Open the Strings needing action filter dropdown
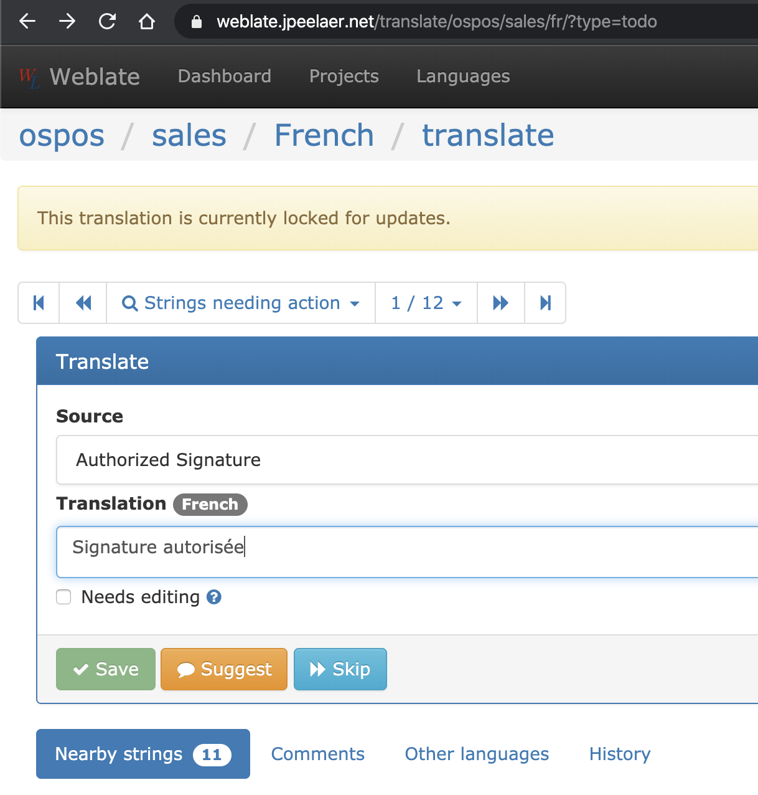The image size is (758, 795). click(241, 303)
